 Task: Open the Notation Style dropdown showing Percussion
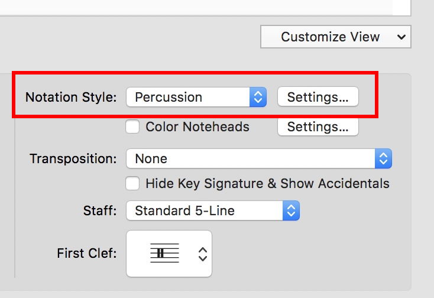click(x=189, y=98)
